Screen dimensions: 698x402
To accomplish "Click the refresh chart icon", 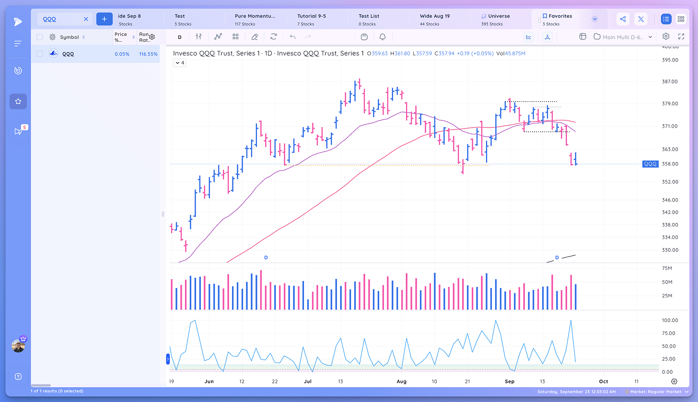I will (x=274, y=36).
